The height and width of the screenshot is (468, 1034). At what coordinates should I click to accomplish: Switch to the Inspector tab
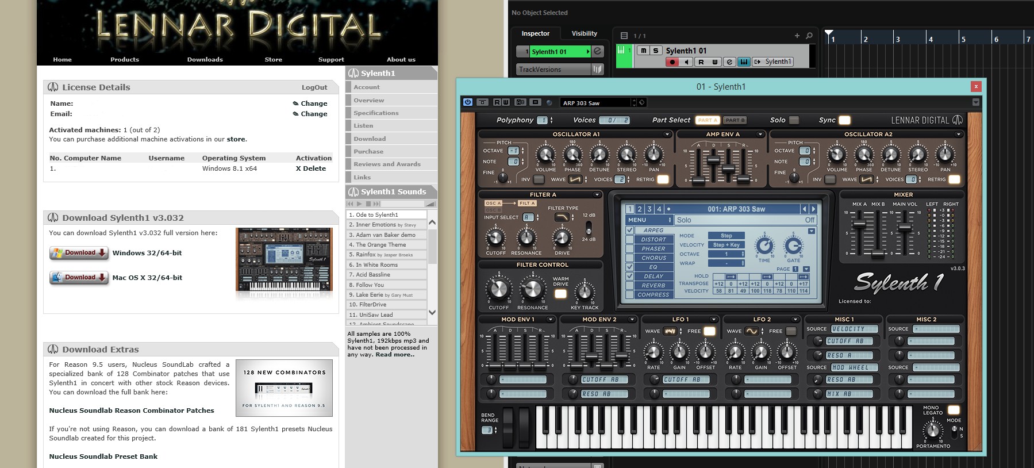[536, 33]
